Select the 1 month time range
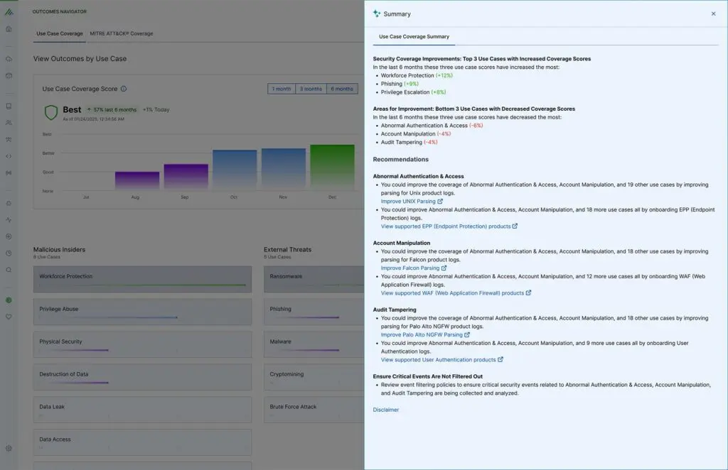Viewport: 728px width, 470px height. pyautogui.click(x=281, y=89)
